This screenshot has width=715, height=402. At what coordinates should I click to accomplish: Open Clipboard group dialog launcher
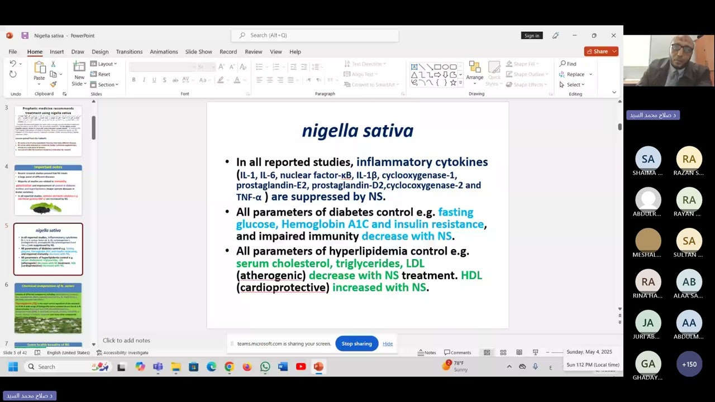[x=65, y=94]
